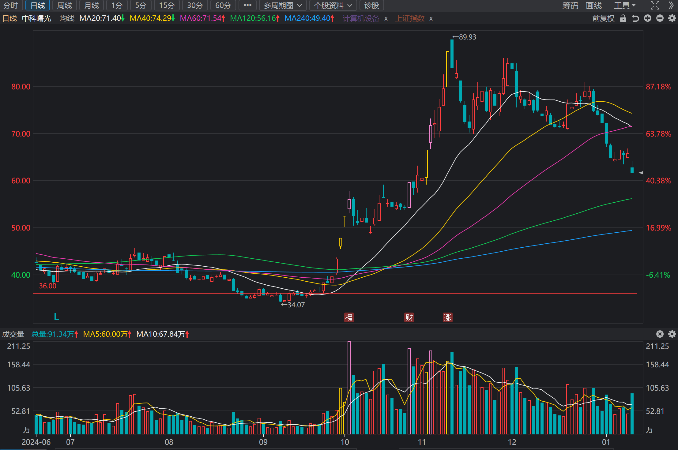
Task: Click the undo arrow icon in chart toolbar
Action: point(635,18)
